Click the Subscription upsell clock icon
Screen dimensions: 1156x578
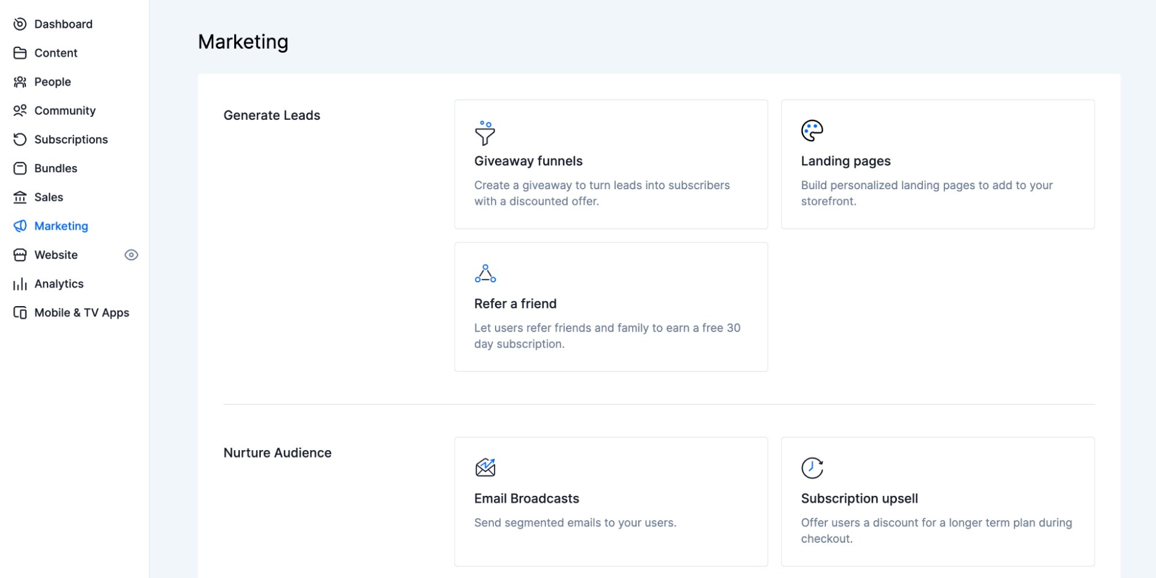tap(812, 467)
